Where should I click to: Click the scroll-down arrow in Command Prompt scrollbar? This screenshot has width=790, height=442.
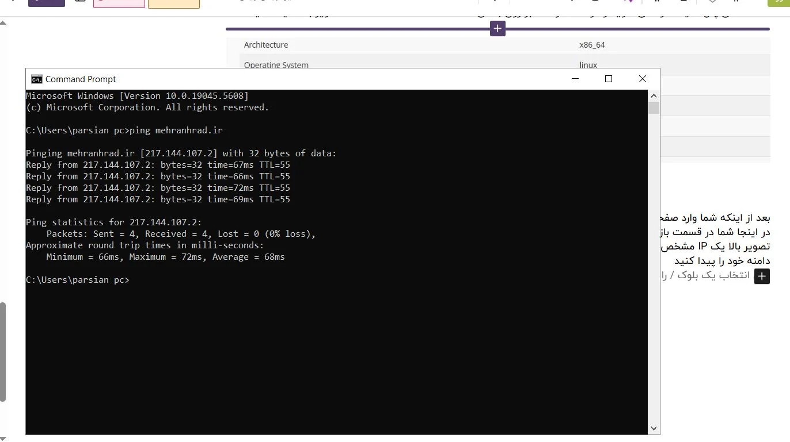(654, 428)
